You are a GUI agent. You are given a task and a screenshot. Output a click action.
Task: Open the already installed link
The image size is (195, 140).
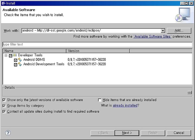[x=125, y=105]
